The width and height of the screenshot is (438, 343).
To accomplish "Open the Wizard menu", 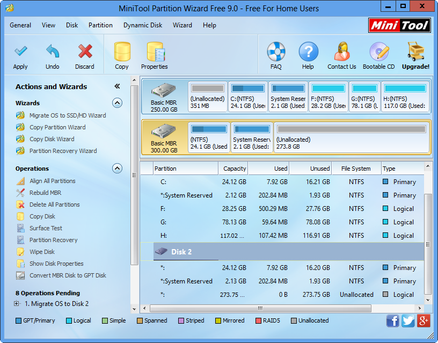I will pos(182,25).
